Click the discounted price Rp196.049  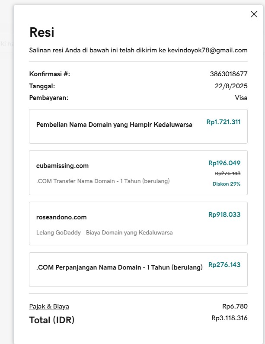tap(224, 163)
